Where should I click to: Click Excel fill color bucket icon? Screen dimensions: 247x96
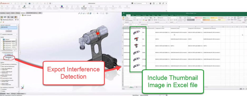tap(144, 20)
